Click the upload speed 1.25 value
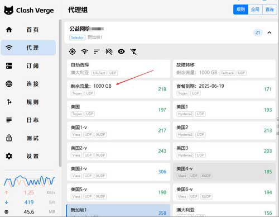279x217 pixels. (x=29, y=192)
